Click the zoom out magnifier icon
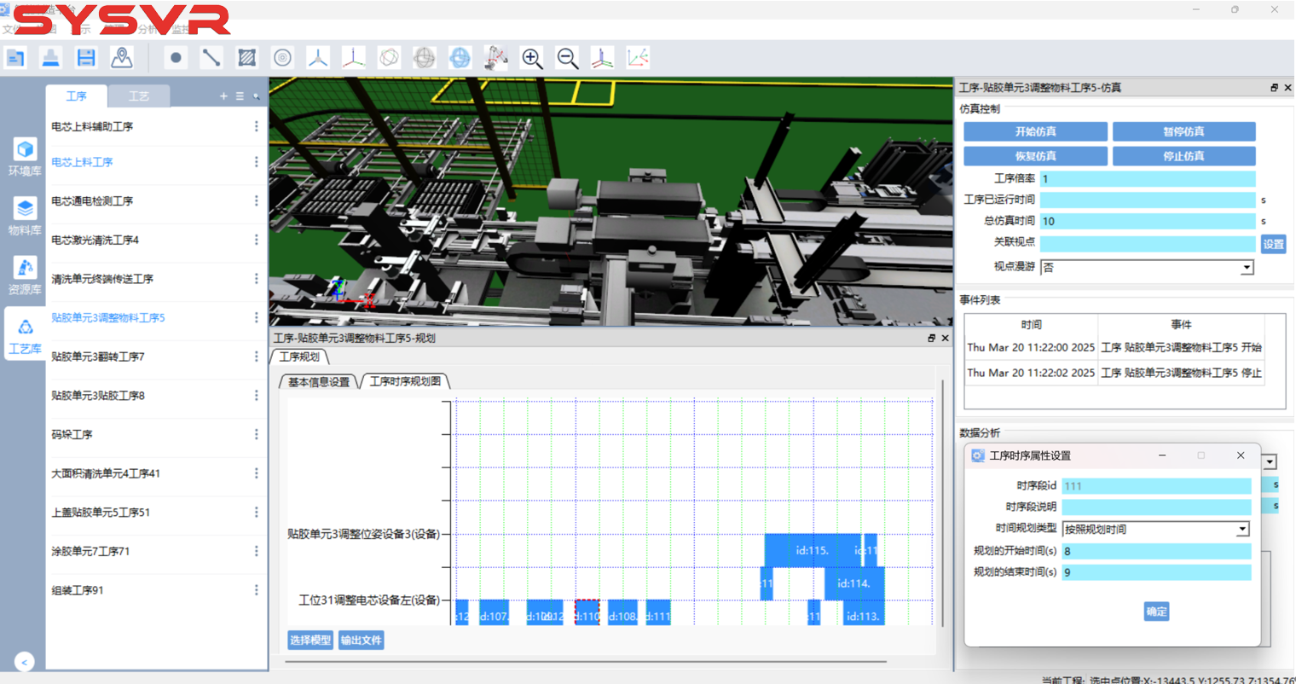Screen dimensions: 1296x684 tap(567, 58)
